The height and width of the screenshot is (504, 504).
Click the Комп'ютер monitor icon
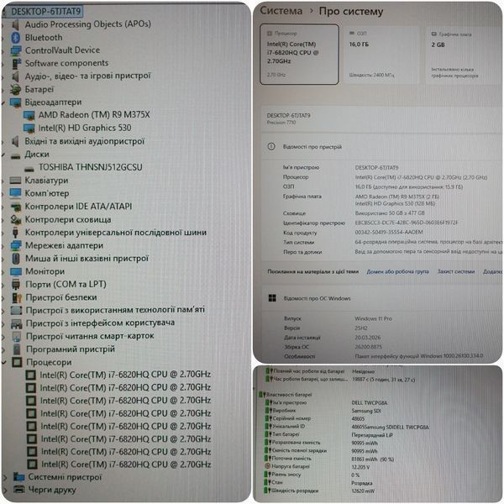pos(15,193)
